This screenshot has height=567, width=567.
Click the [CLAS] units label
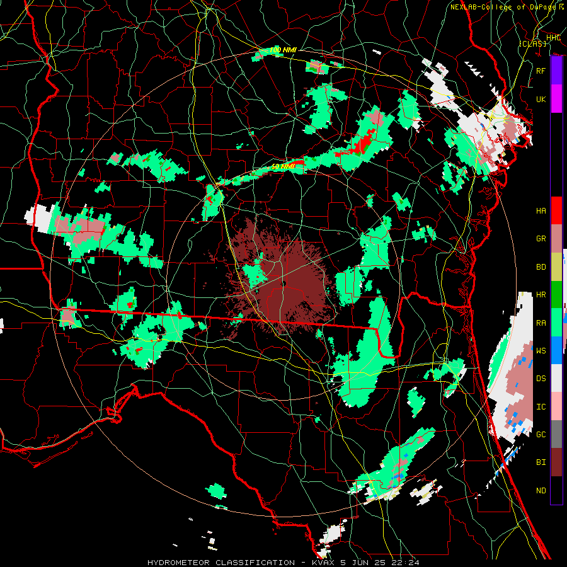coord(532,43)
